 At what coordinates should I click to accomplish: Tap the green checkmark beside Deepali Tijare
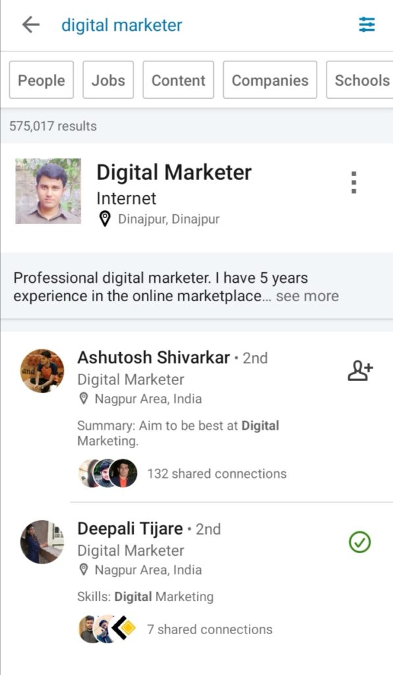click(x=359, y=542)
